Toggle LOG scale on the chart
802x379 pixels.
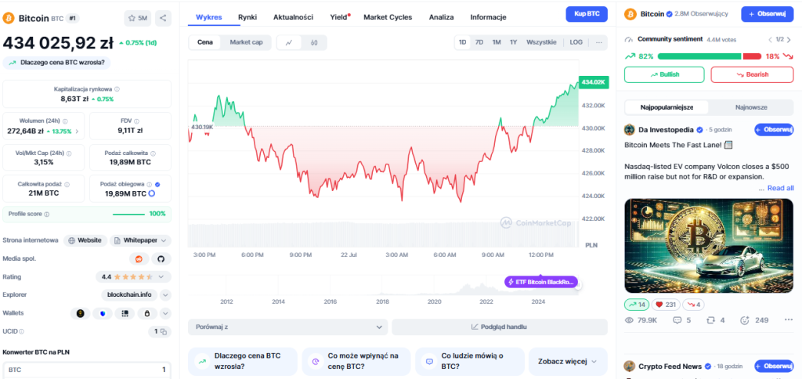(x=576, y=42)
